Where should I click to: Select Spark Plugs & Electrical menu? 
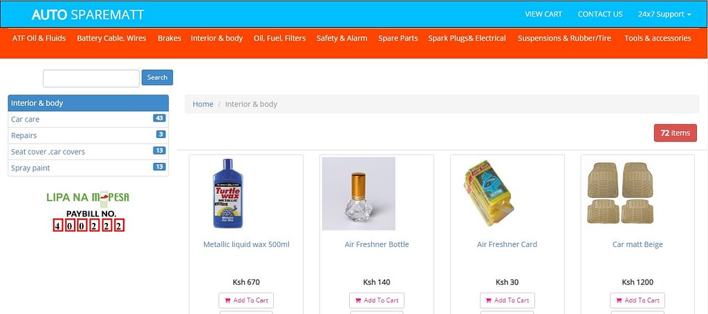point(467,39)
